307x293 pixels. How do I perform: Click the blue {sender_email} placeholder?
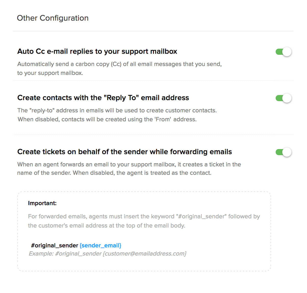coord(100,245)
